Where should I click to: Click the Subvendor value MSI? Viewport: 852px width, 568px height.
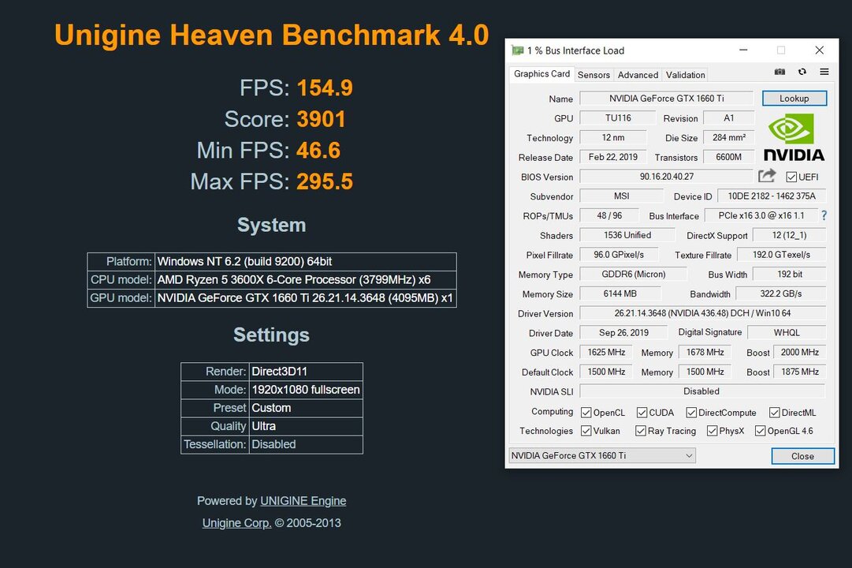[622, 196]
